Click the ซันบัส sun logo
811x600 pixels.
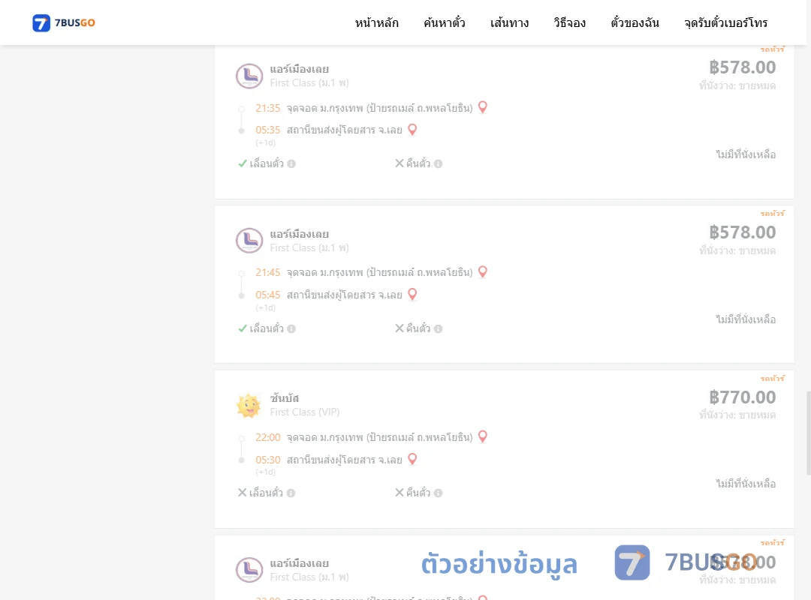tap(249, 405)
